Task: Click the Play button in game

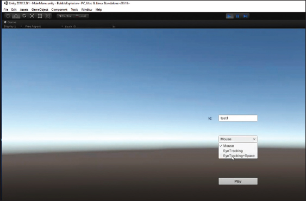Action: click(238, 181)
